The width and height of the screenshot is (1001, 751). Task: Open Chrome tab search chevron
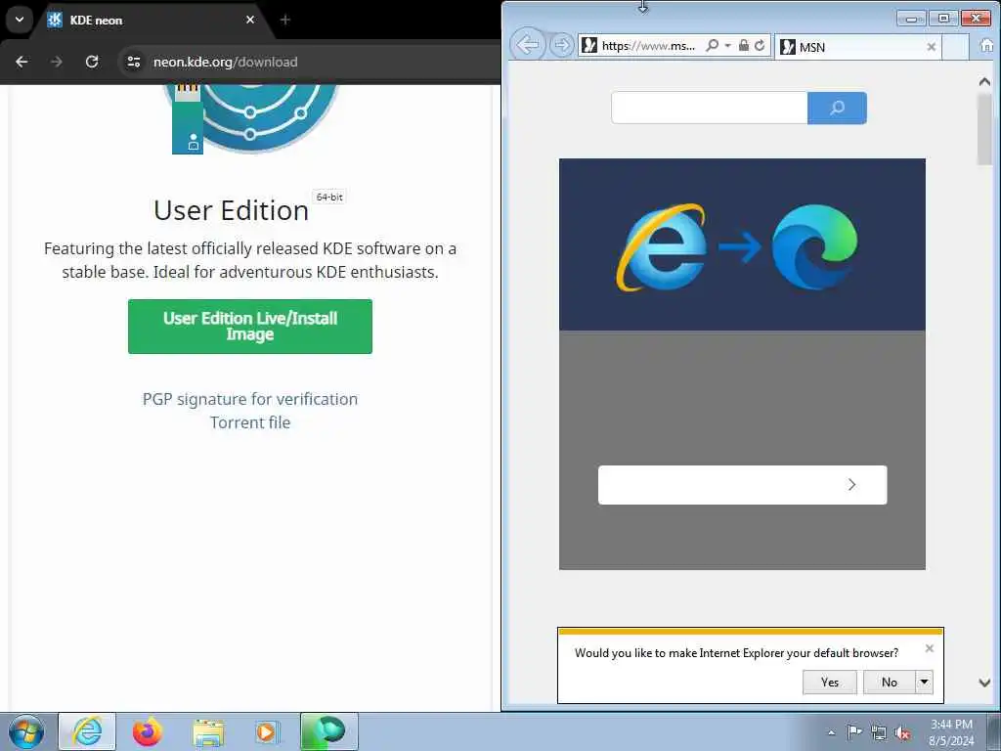pos(20,20)
